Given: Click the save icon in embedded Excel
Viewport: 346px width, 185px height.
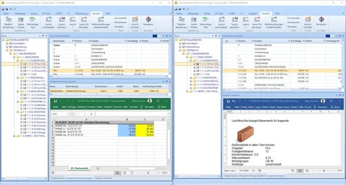Looking at the screenshot, I should tap(55, 101).
